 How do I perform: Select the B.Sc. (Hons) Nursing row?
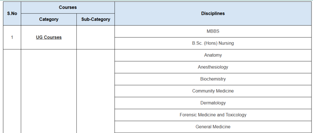[x=213, y=43]
